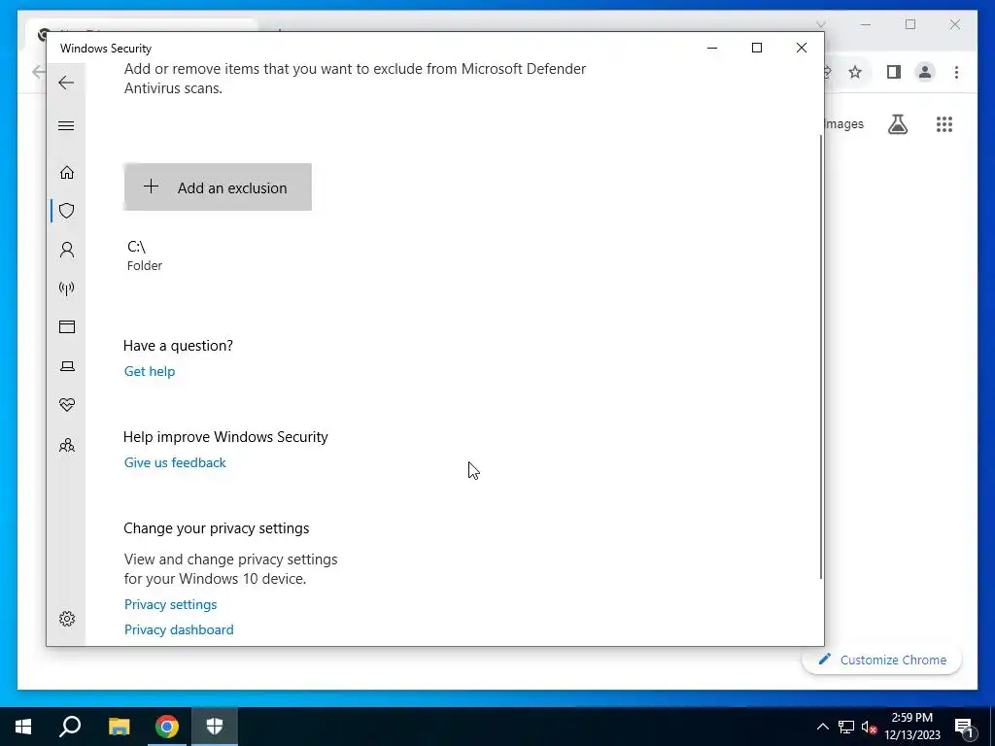The height and width of the screenshot is (746, 995).
Task: Click Images link in Chrome page
Action: pos(844,124)
